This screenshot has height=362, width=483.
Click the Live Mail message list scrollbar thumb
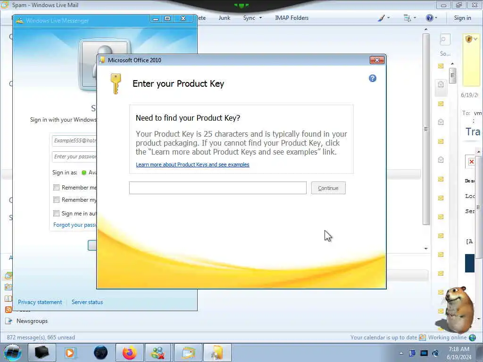click(x=452, y=75)
